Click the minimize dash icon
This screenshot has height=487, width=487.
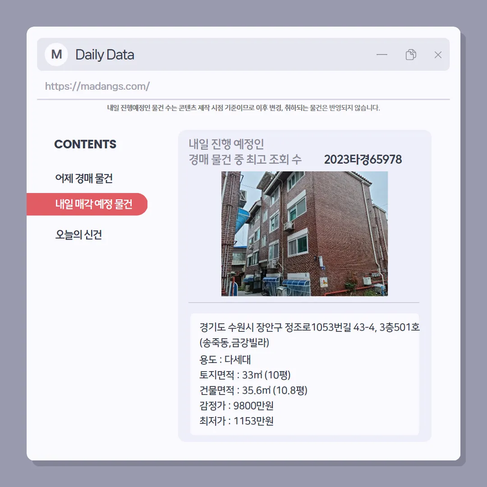[382, 55]
